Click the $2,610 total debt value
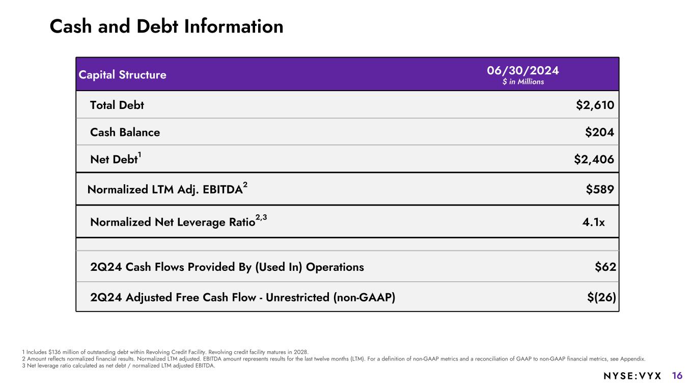The width and height of the screenshot is (695, 391). click(595, 105)
